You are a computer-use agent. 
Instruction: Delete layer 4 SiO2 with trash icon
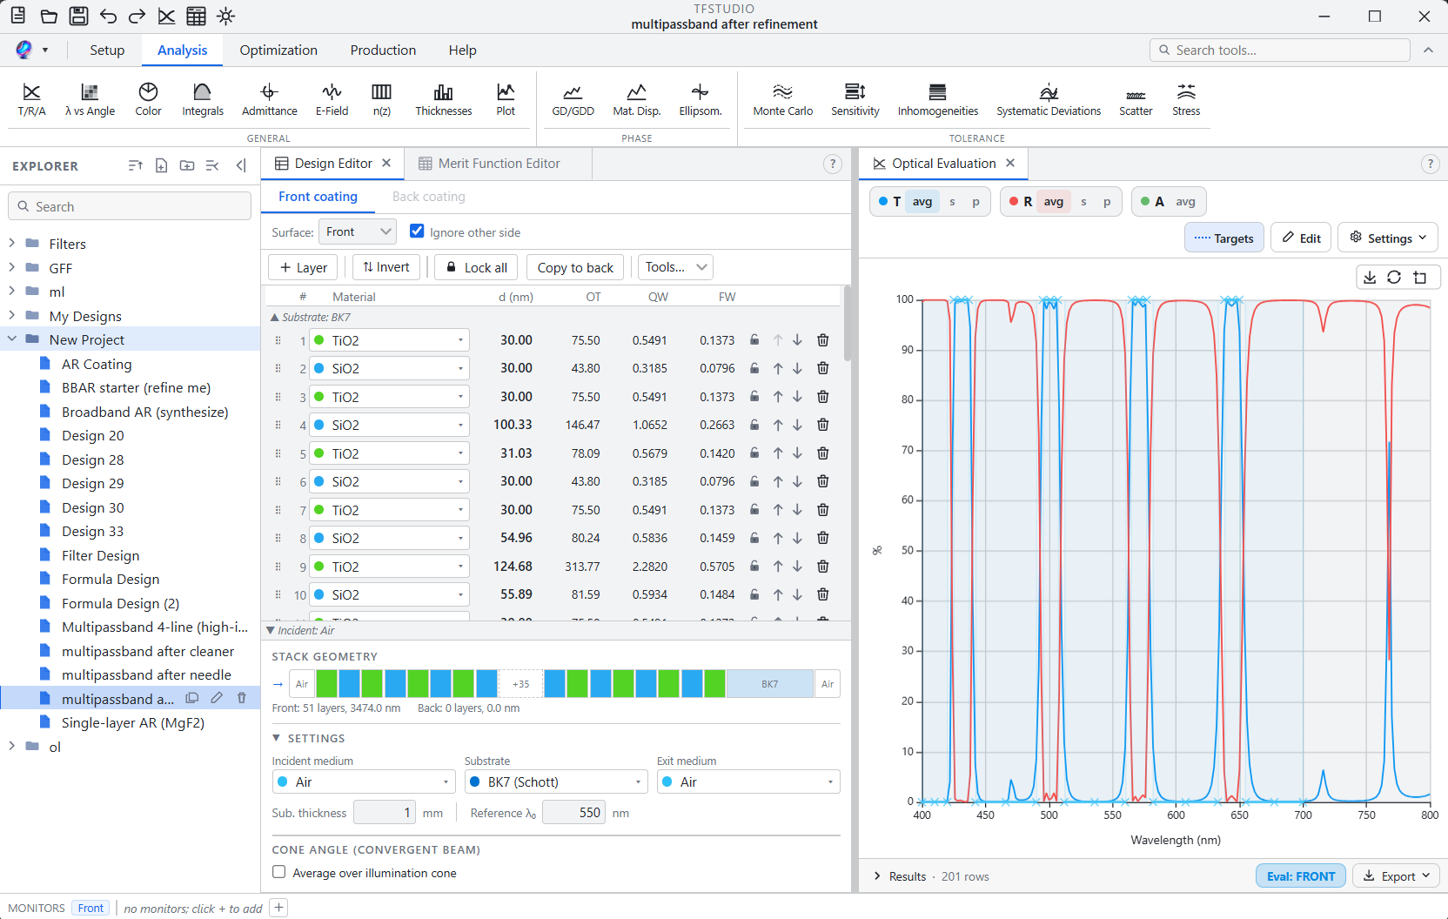tap(822, 425)
